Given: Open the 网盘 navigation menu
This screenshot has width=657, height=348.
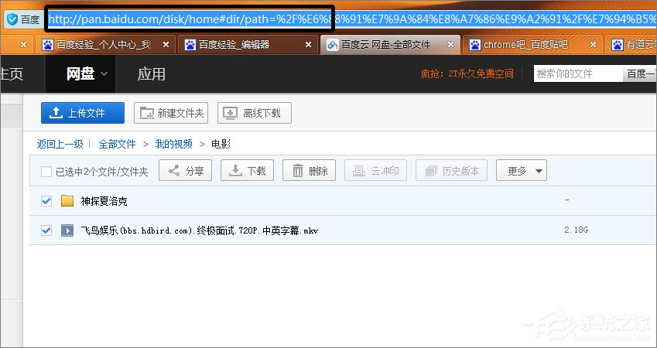Looking at the screenshot, I should click(x=80, y=74).
